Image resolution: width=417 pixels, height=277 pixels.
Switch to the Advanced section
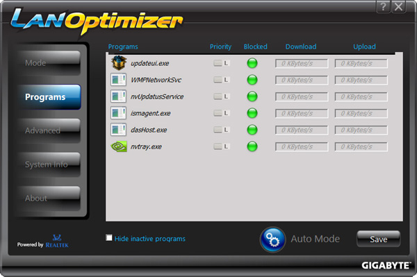[49, 131]
